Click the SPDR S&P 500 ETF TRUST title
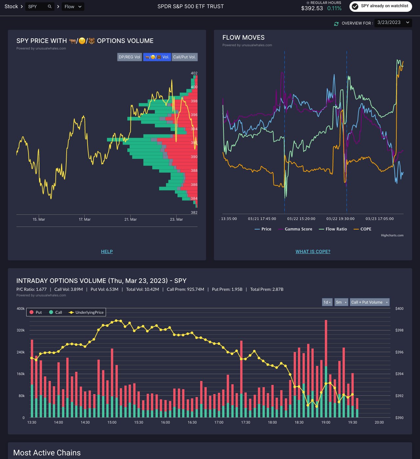The width and height of the screenshot is (420, 459). [x=191, y=7]
